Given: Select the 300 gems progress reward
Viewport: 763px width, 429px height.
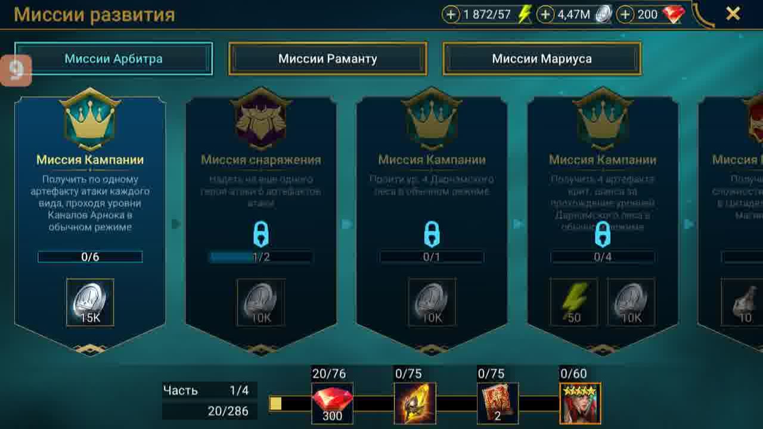Looking at the screenshot, I should coord(332,403).
